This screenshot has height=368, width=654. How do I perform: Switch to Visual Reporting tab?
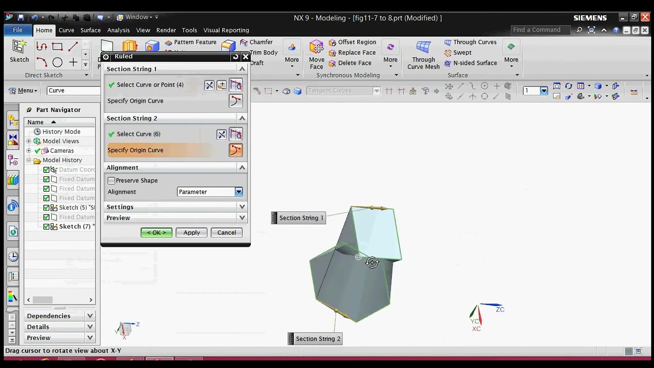pyautogui.click(x=226, y=30)
